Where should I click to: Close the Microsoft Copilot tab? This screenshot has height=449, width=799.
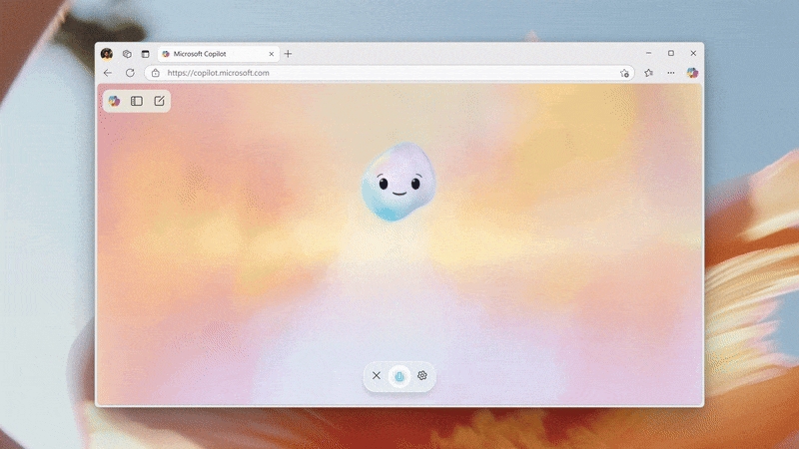pos(271,54)
